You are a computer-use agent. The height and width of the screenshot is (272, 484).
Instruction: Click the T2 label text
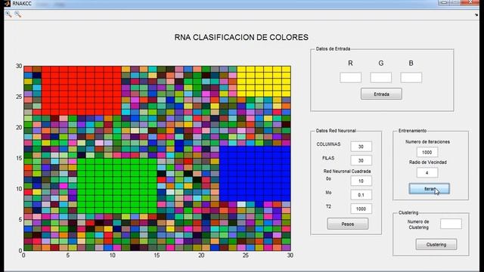tap(328, 206)
